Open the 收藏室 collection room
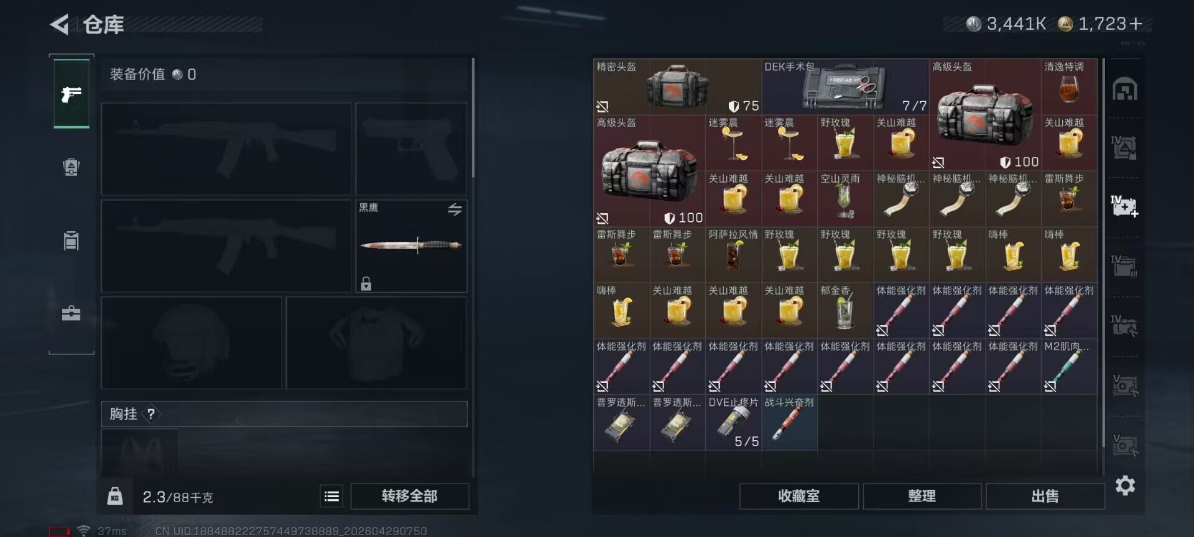This screenshot has width=1194, height=537. [x=799, y=496]
